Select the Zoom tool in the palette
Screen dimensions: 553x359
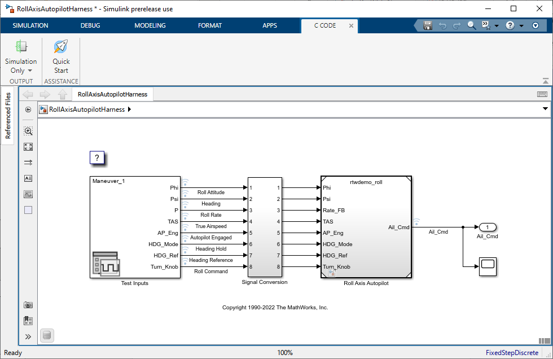point(28,130)
